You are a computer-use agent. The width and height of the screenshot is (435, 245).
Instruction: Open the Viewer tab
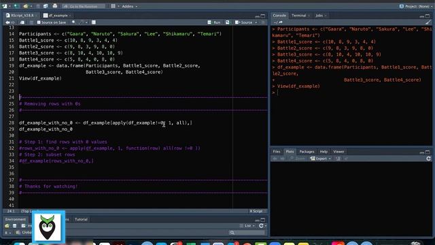tap(338, 152)
